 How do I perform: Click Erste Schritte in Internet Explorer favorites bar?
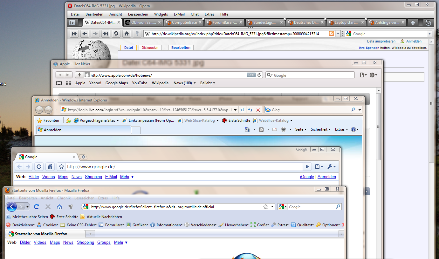[236, 120]
